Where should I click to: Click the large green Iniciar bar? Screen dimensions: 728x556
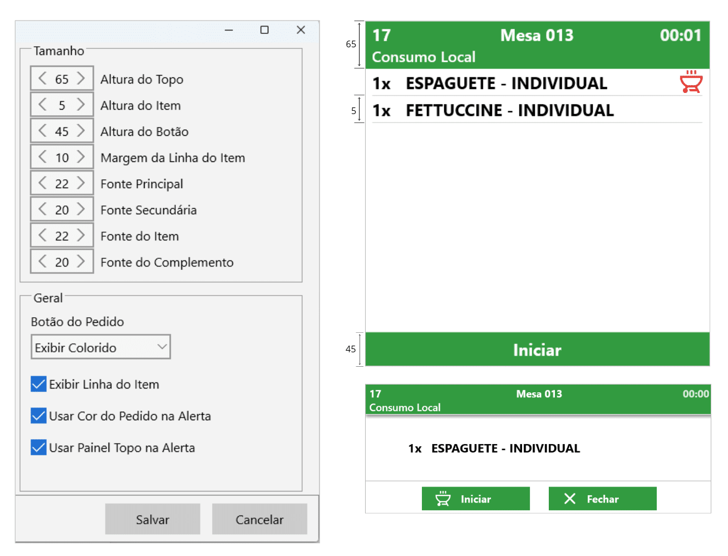537,350
